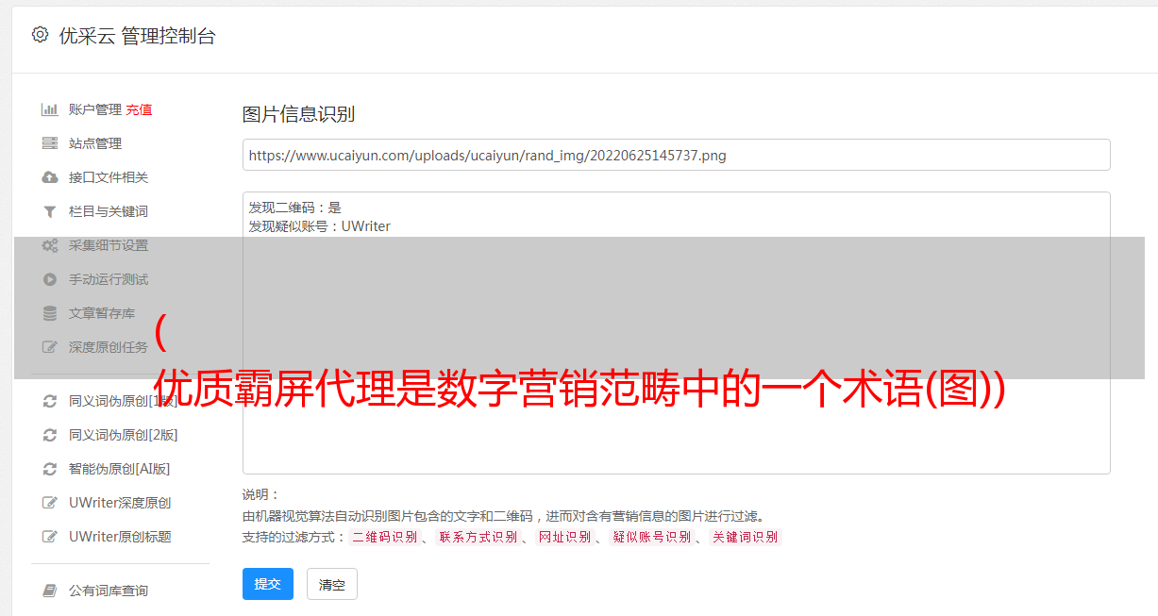Click the refresh icon beside 智能伪原创[AI版]
The height and width of the screenshot is (616, 1158).
[x=50, y=469]
